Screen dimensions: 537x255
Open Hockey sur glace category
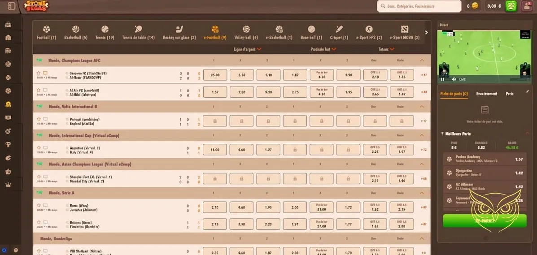click(179, 32)
